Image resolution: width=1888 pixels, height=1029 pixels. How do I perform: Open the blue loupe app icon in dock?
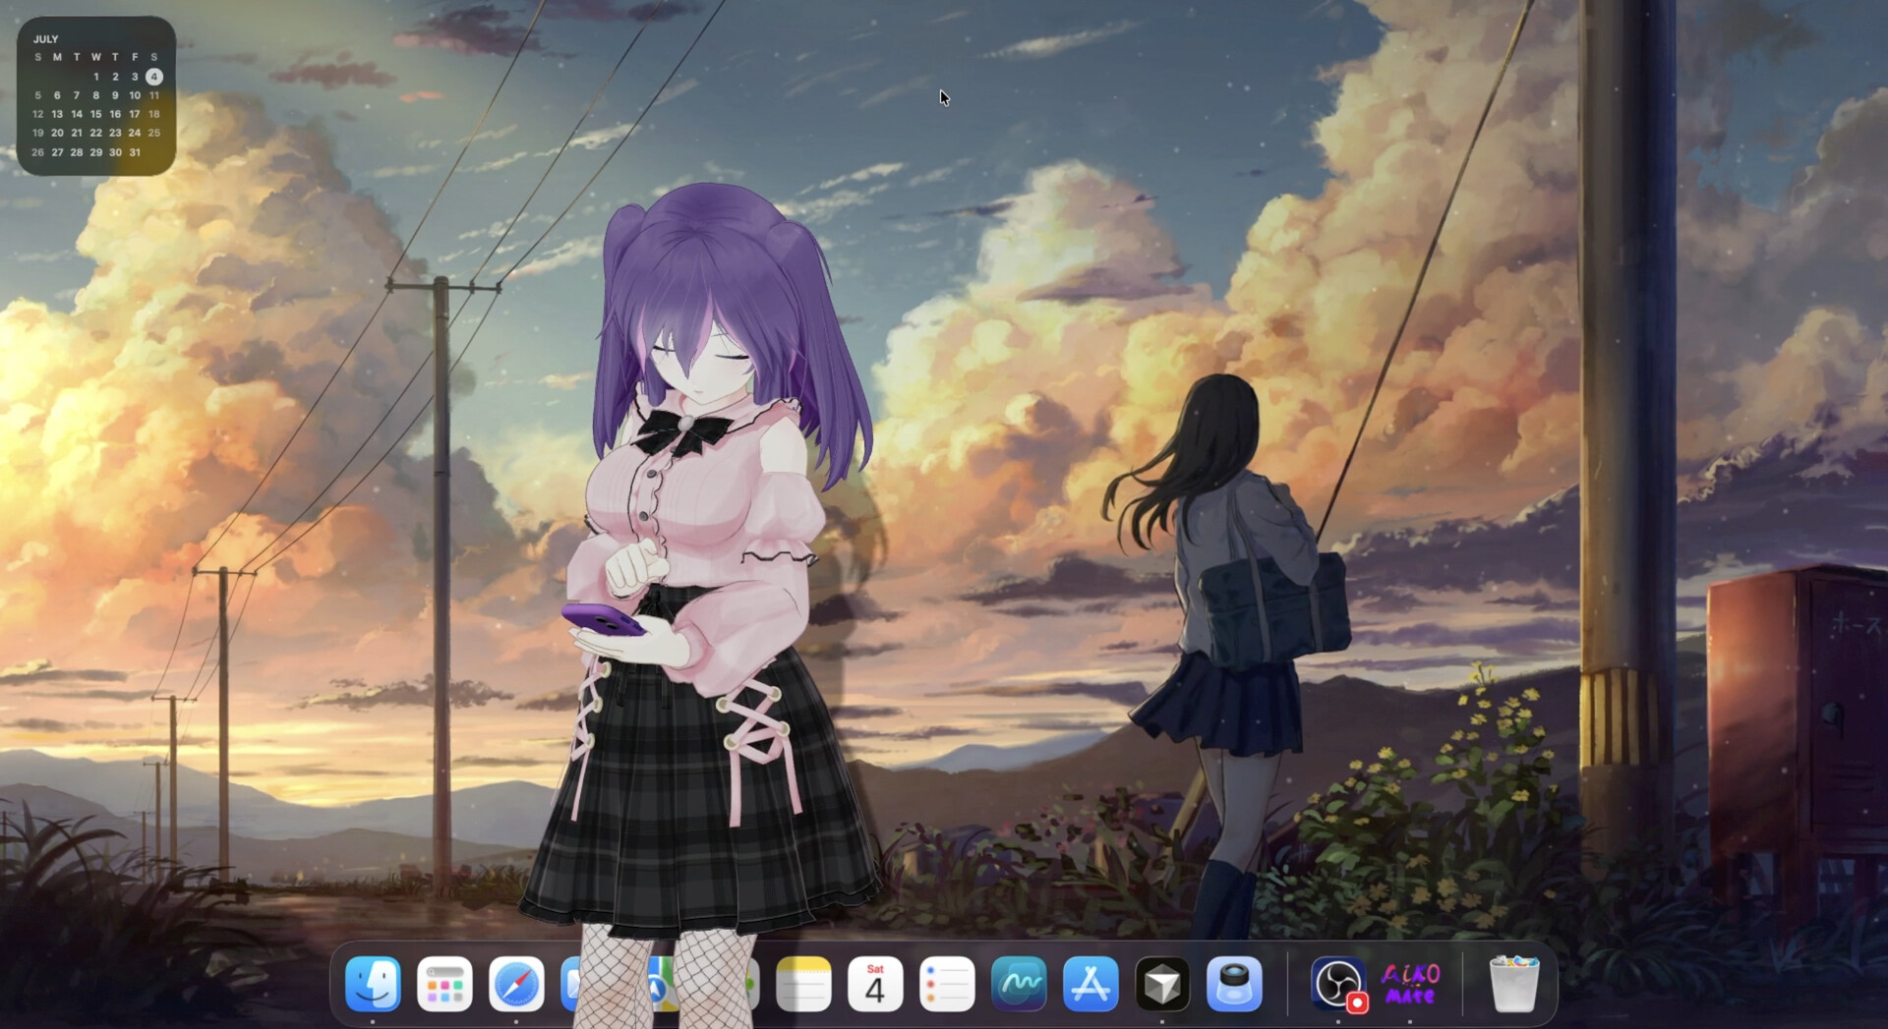coord(1234,984)
